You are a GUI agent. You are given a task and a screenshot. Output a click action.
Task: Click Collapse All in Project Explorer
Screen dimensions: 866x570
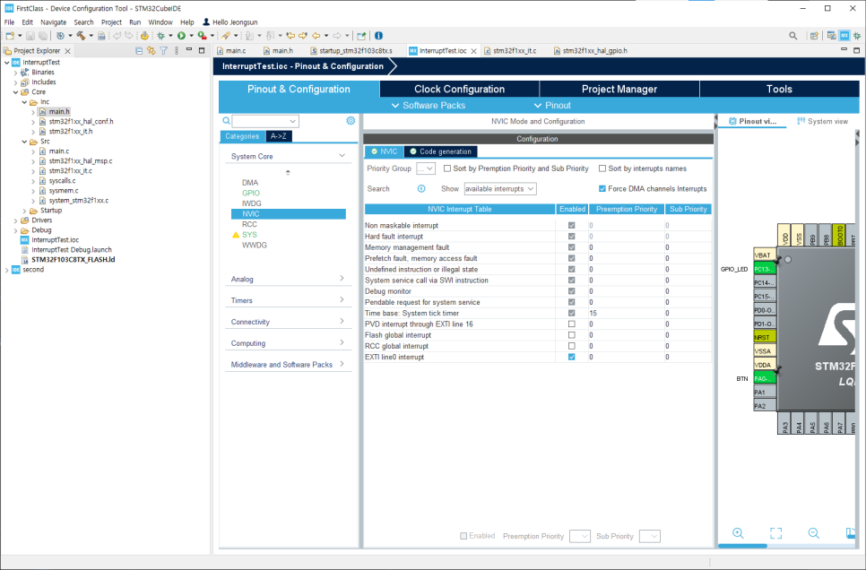tap(139, 51)
